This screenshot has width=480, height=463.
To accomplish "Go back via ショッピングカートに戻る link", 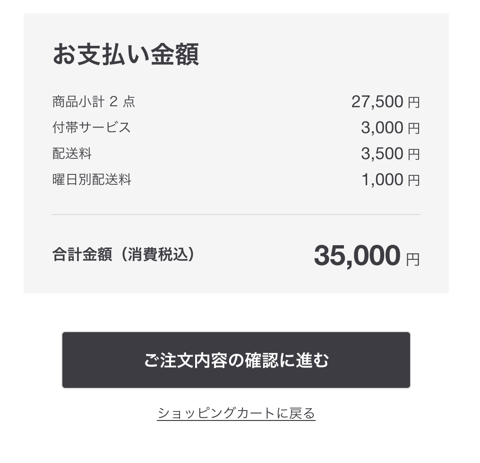I will [236, 413].
